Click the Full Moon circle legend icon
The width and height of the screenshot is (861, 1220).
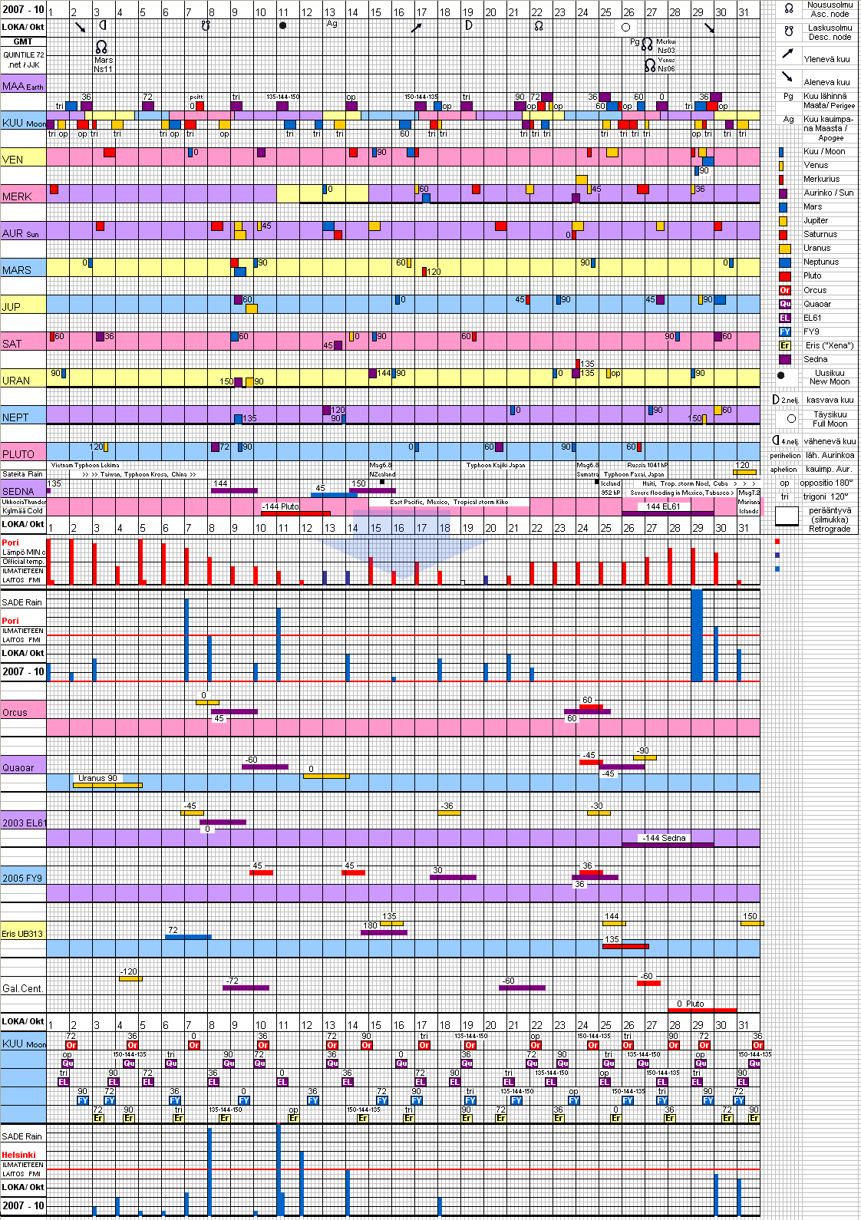(x=791, y=418)
